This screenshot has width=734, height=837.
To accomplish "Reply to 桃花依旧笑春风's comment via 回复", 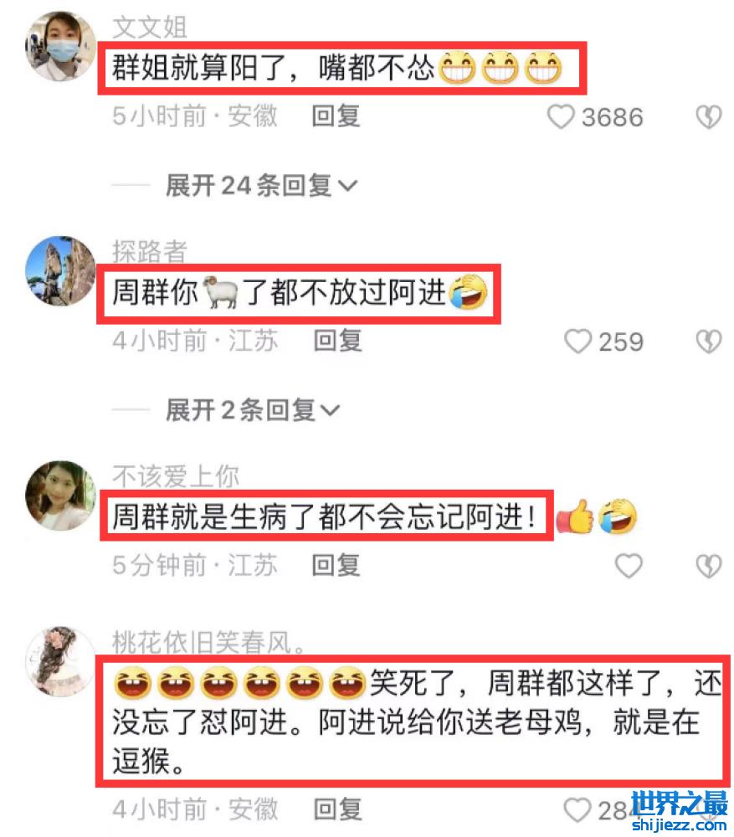I will [x=337, y=809].
